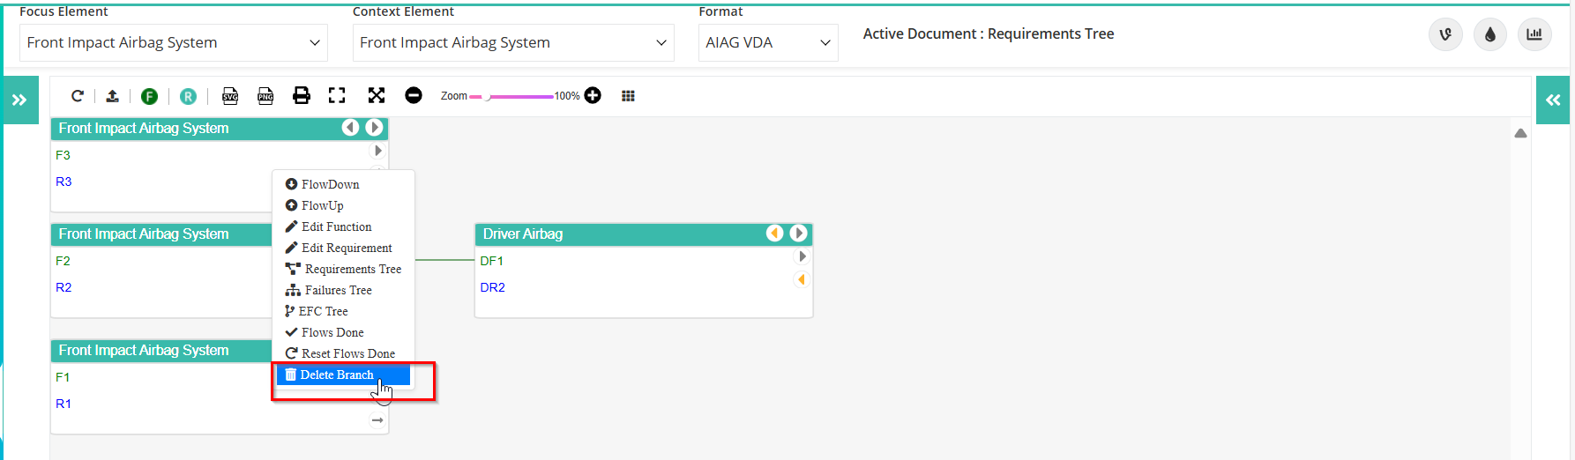Click the DF1 function in Driver Airbag
Screen dimensions: 1575x460
[x=492, y=261]
